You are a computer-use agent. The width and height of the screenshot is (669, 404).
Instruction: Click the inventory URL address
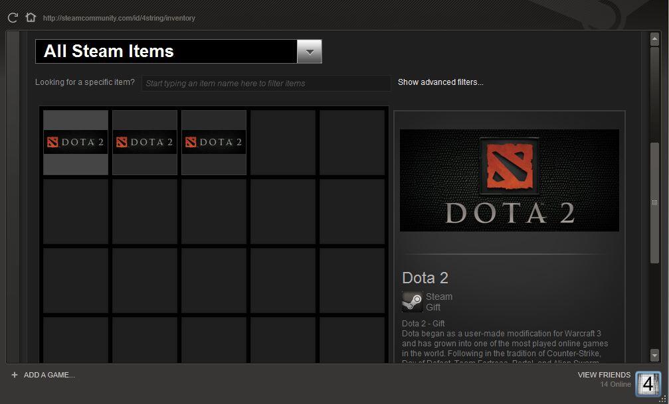point(119,18)
